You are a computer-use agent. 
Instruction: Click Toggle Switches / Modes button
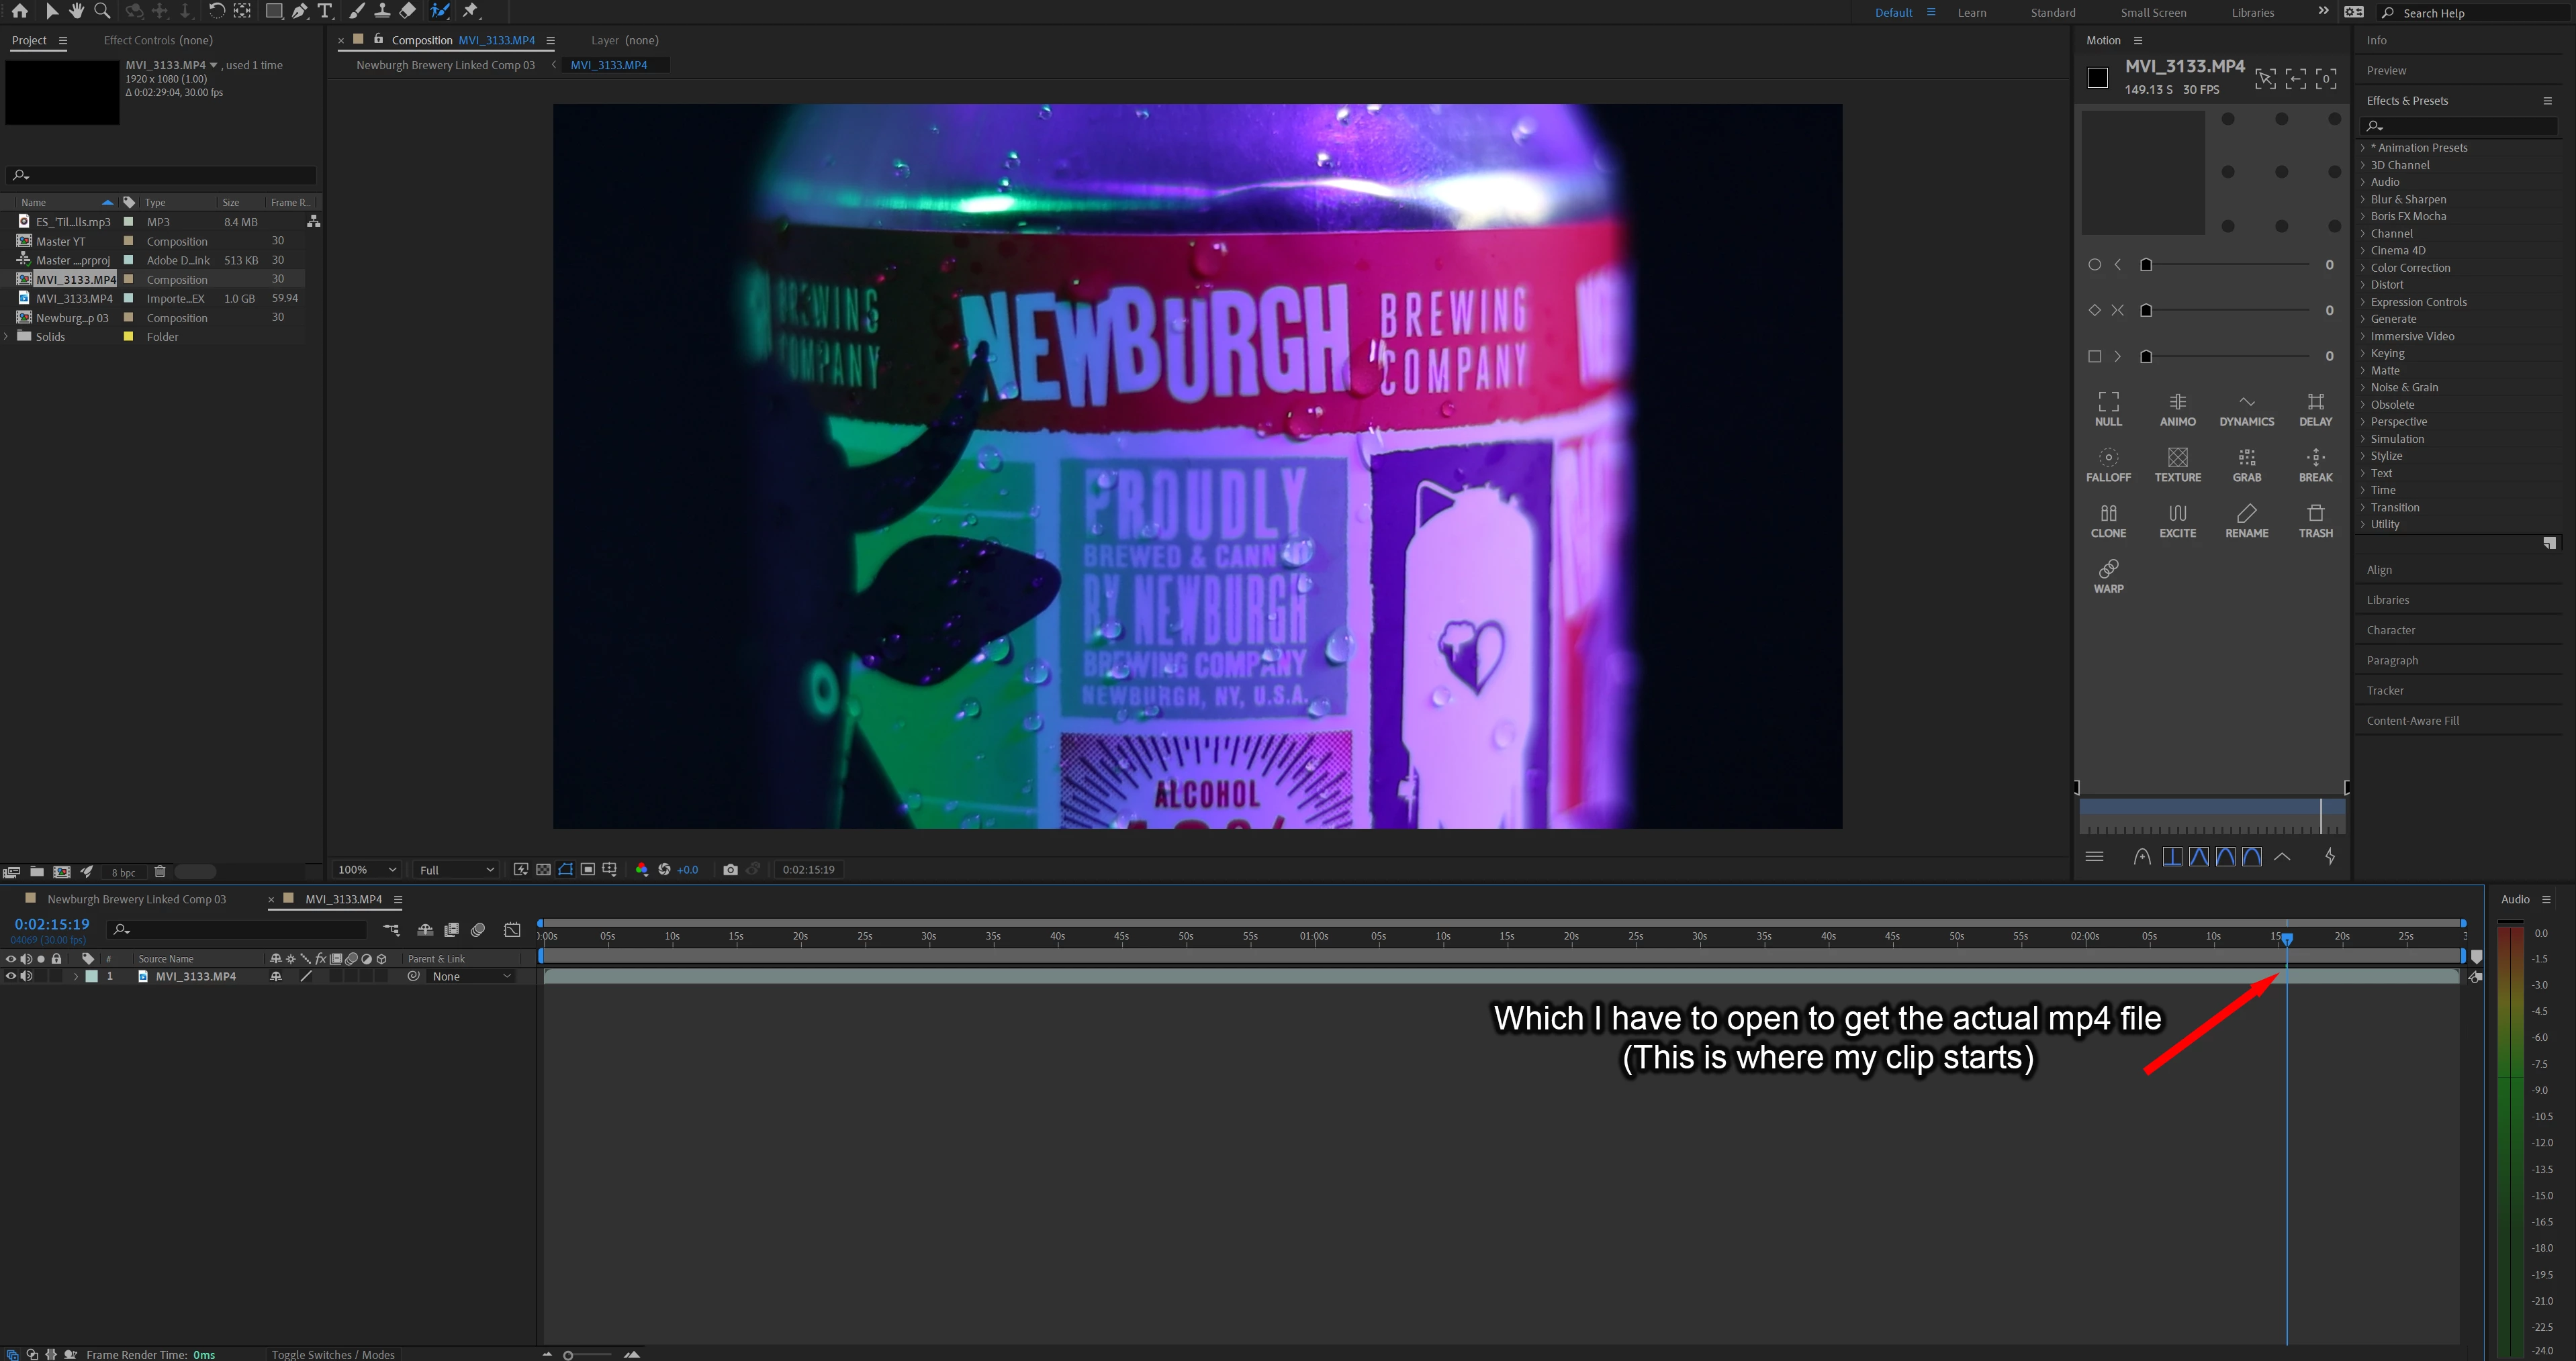click(x=333, y=1354)
